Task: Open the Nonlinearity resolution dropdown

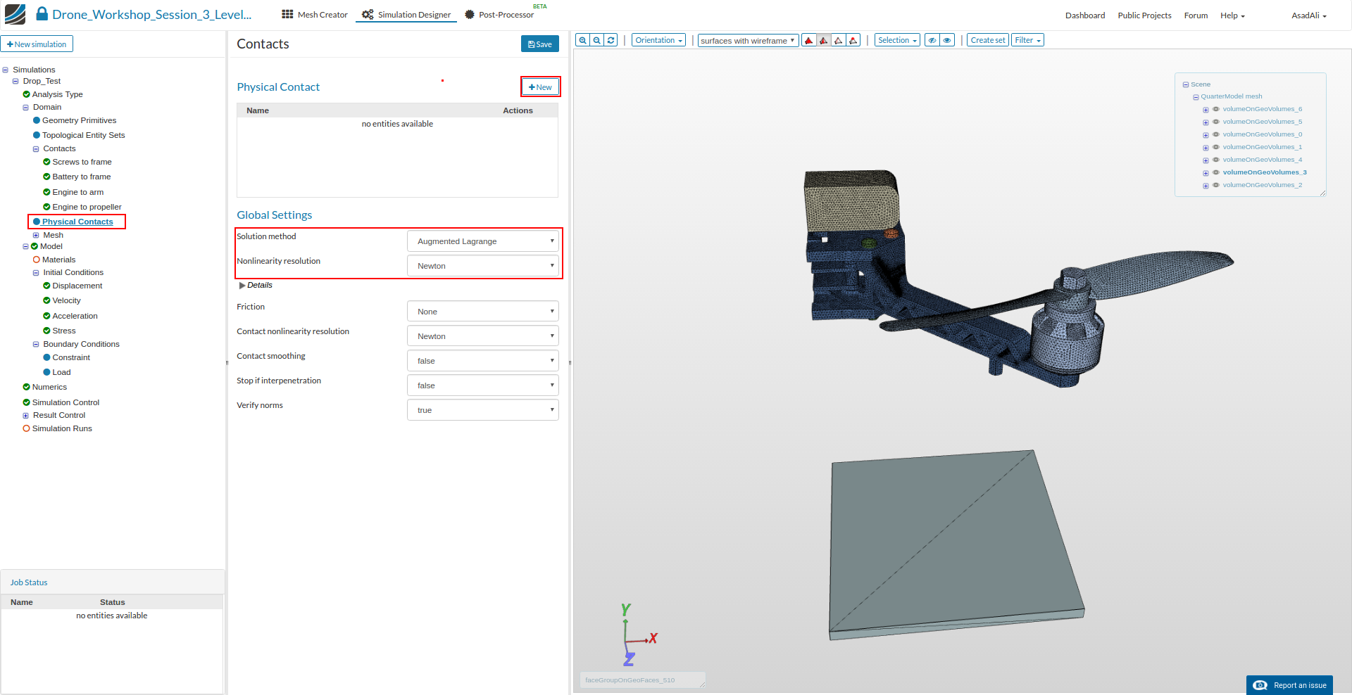Action: coord(483,266)
